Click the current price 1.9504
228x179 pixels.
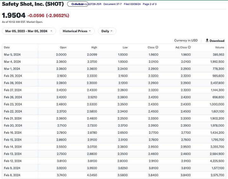(x=14, y=16)
